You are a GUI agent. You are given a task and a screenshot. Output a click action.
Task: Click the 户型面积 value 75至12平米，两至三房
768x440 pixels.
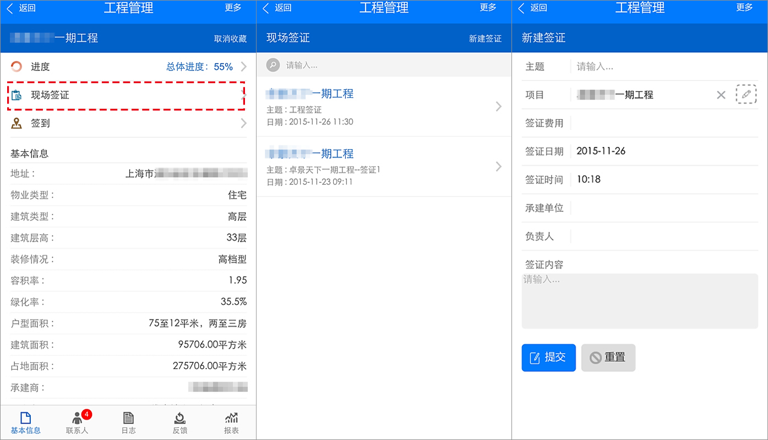pyautogui.click(x=198, y=323)
